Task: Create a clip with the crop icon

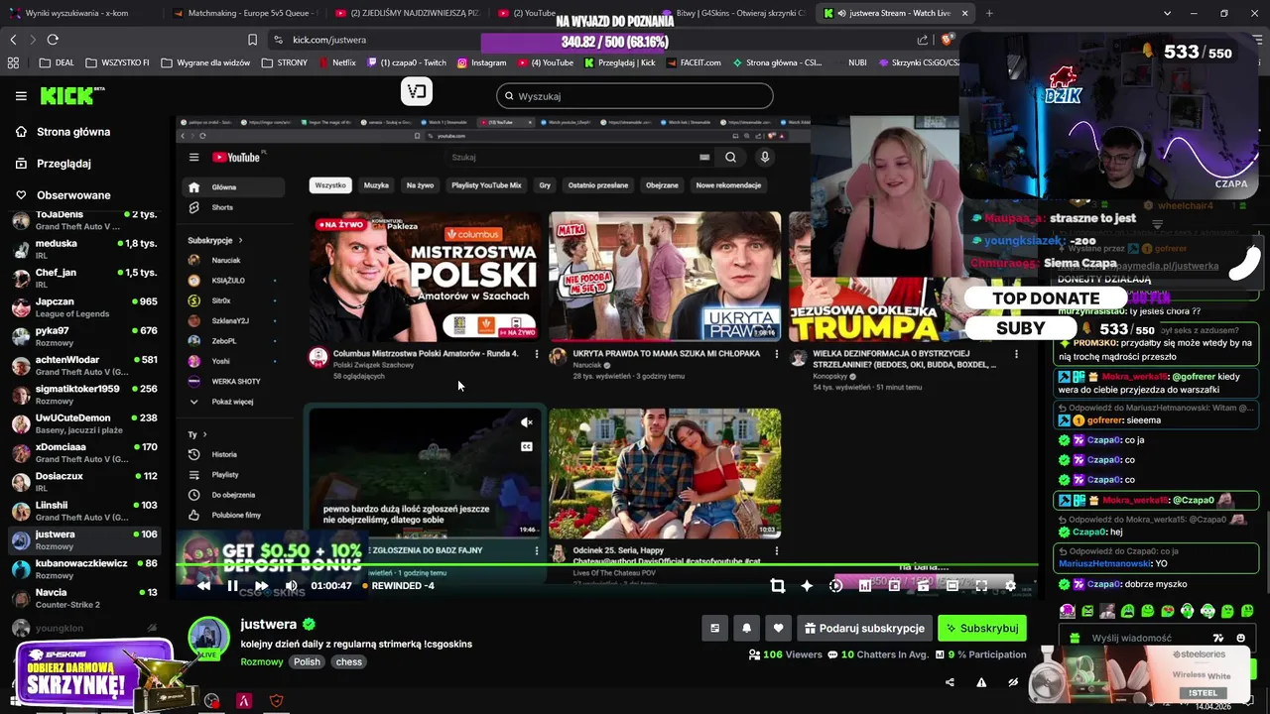Action: coord(778,586)
